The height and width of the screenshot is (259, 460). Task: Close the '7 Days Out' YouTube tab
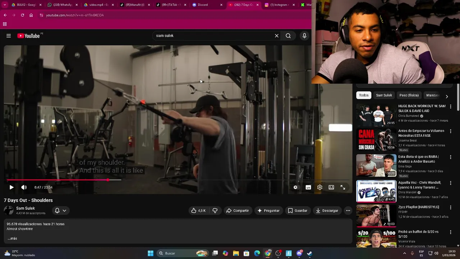pos(257,5)
